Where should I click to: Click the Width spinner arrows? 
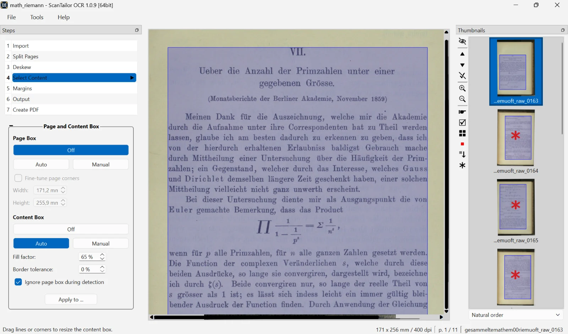click(63, 190)
